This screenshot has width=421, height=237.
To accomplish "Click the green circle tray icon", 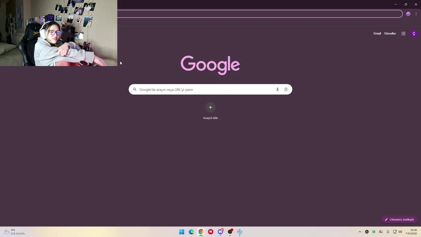I will click(x=374, y=232).
